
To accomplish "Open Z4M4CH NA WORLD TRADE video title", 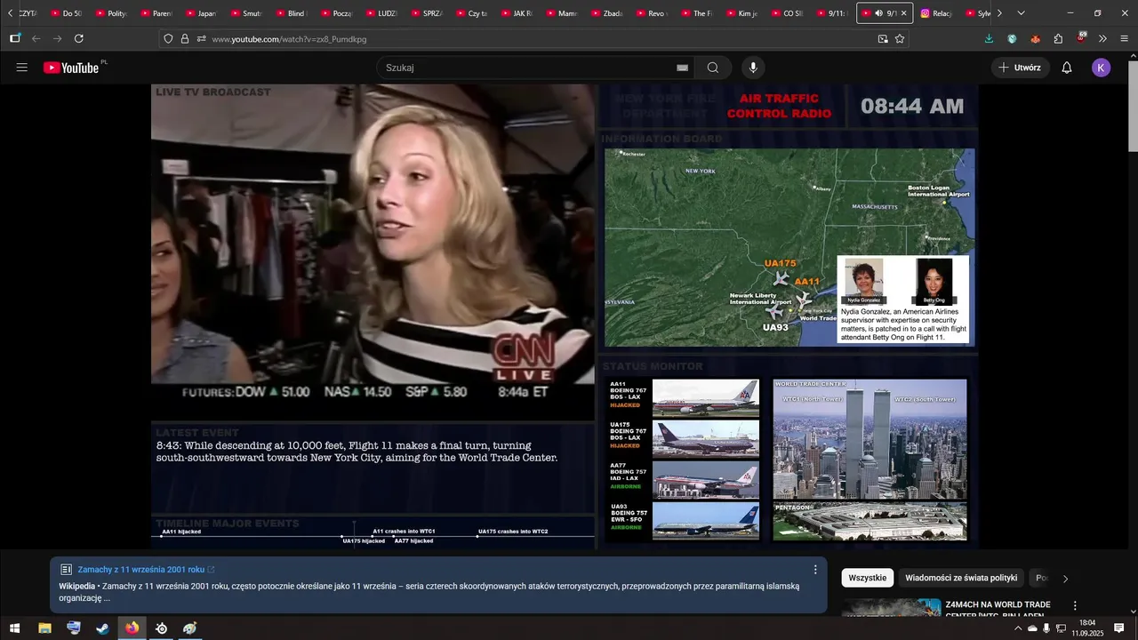I will (998, 610).
